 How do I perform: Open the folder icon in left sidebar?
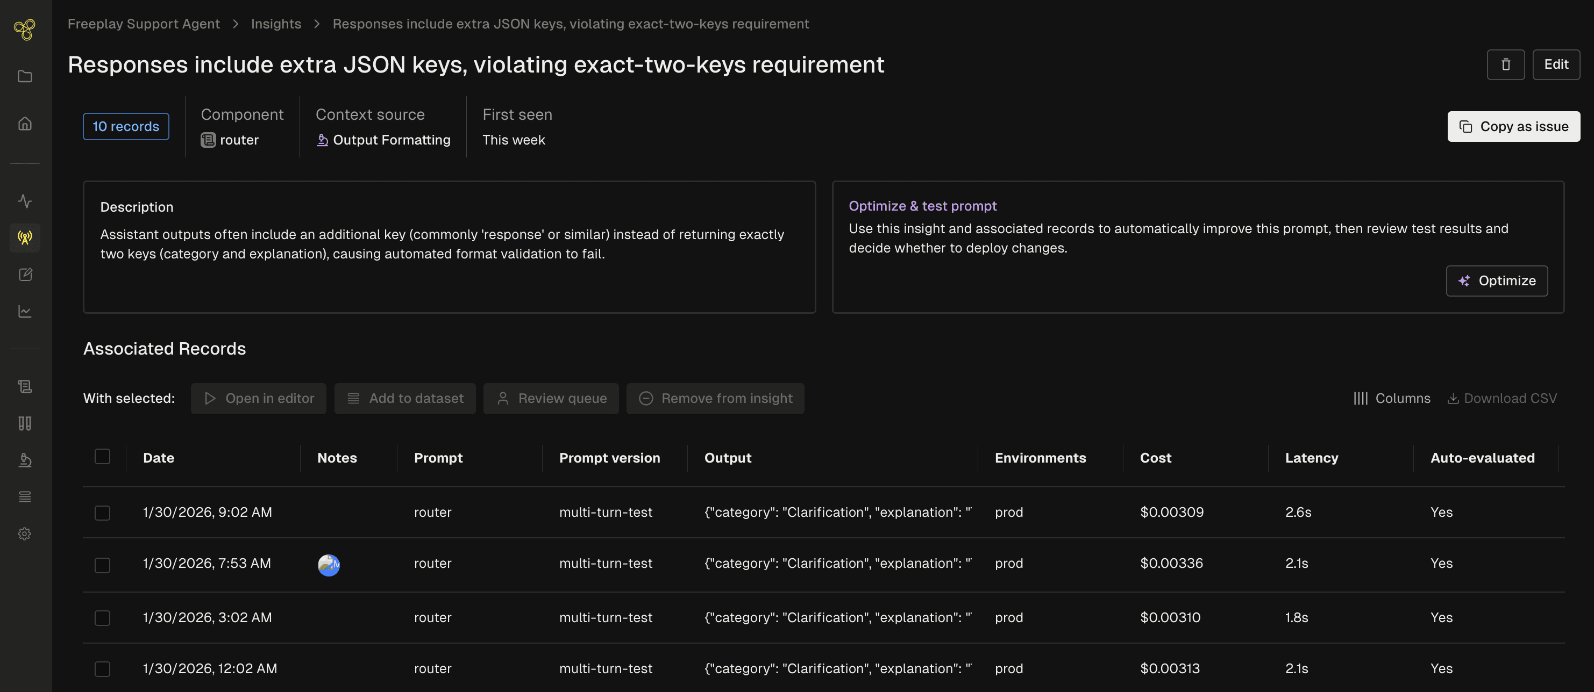(x=25, y=76)
